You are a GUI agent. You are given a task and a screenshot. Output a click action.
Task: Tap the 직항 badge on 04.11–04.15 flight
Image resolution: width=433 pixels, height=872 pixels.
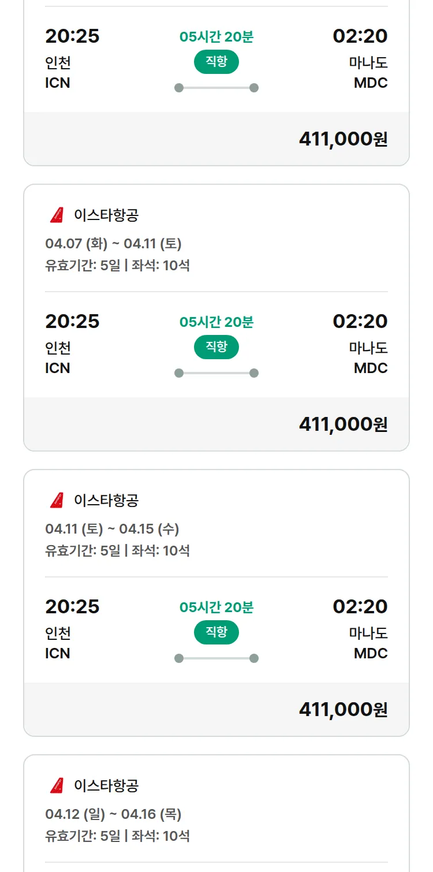[216, 632]
